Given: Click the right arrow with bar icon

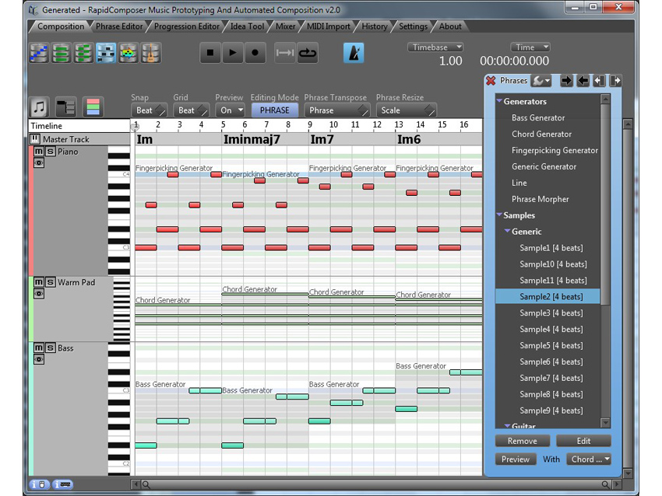Looking at the screenshot, I should (615, 81).
